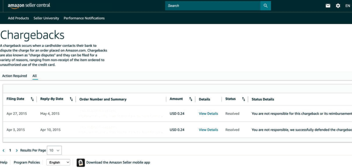This screenshot has height=168, width=352.
Task: Switch to the Action Required tab
Action: (14, 76)
